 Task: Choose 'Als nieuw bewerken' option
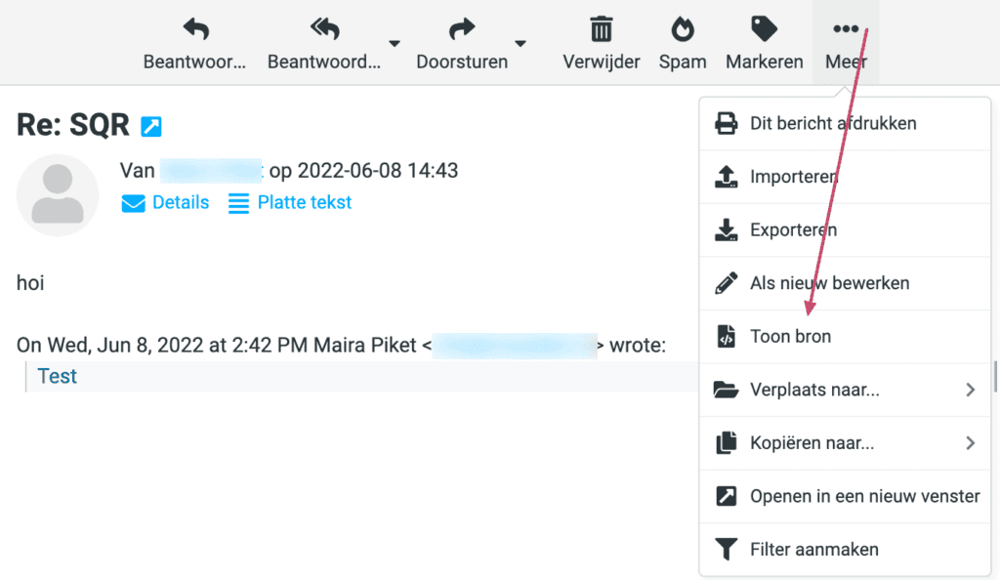click(829, 283)
